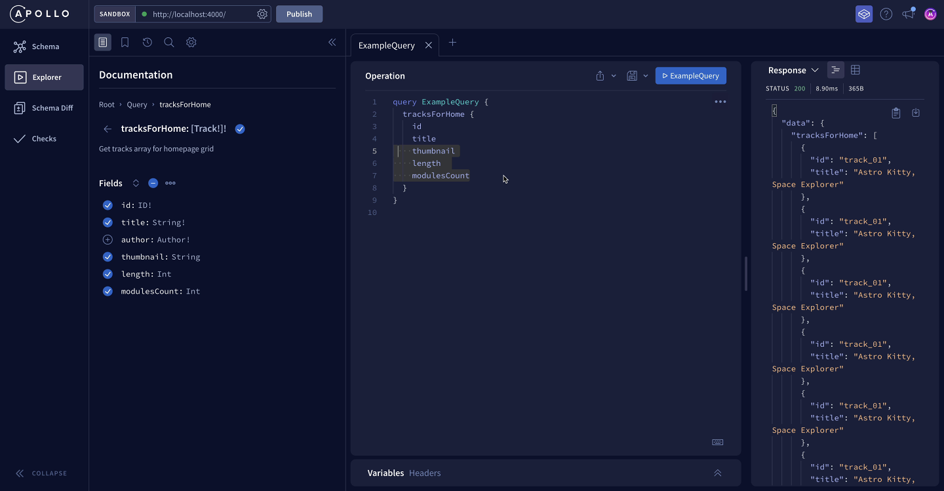Go to Root in breadcrumb
The width and height of the screenshot is (944, 491).
click(107, 105)
